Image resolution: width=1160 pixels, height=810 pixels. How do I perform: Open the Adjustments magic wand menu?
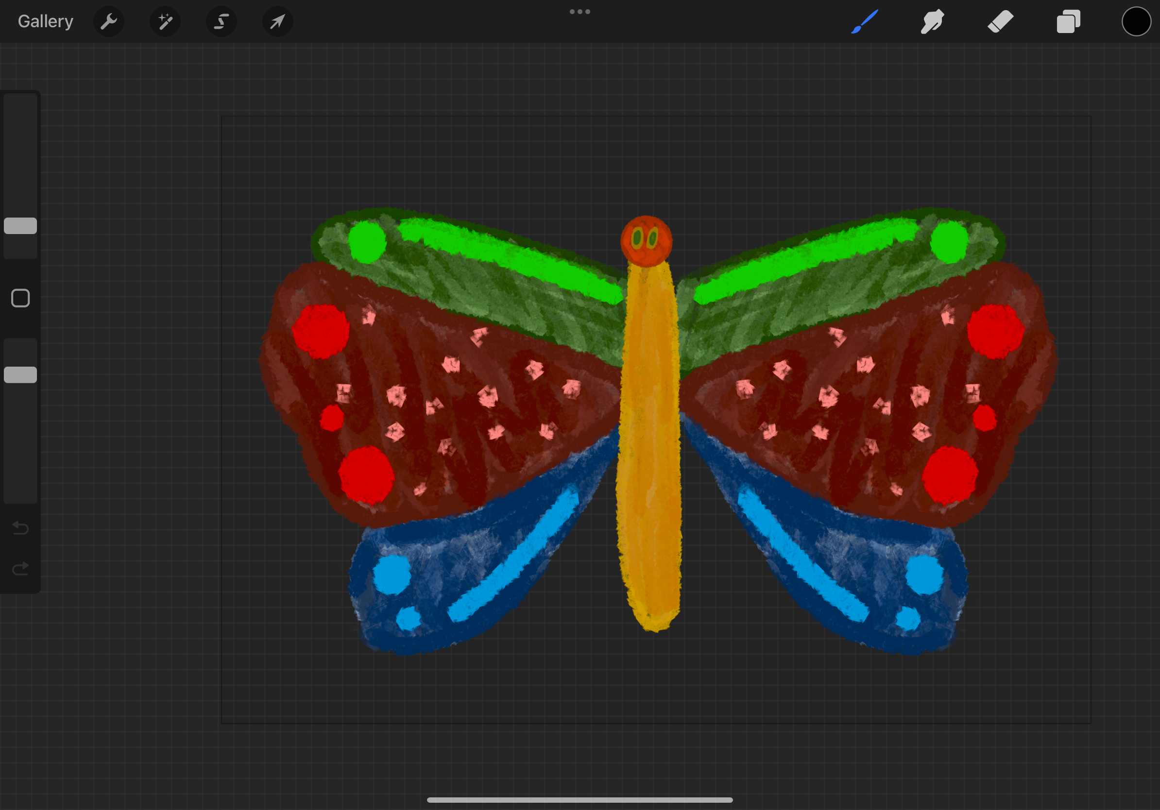165,22
